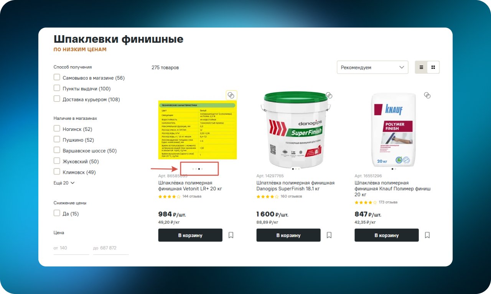Tick the Ногинск store checkbox
491x294 pixels.
[x=57, y=129]
